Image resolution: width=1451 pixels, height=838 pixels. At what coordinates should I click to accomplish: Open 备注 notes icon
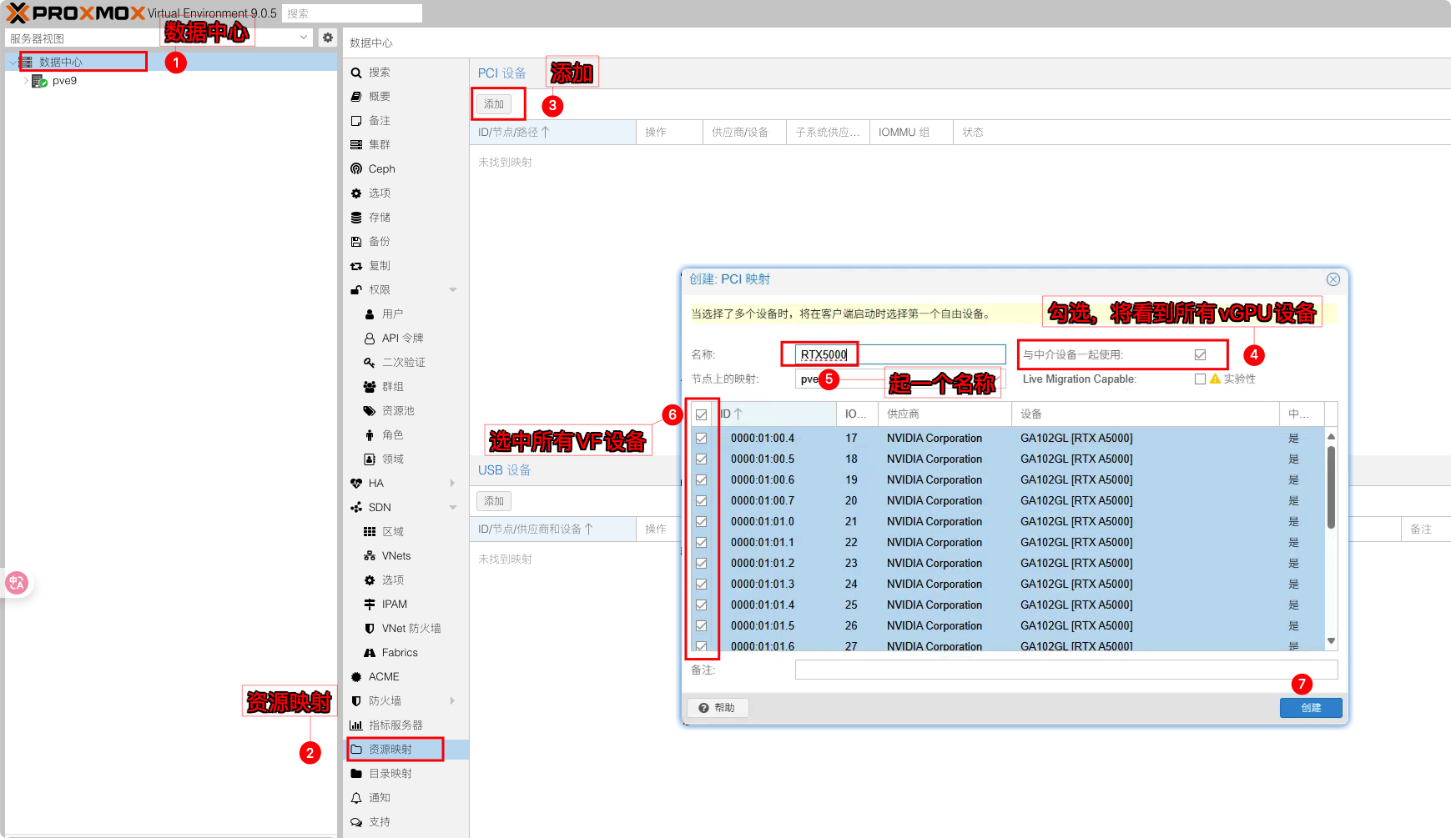pyautogui.click(x=356, y=121)
